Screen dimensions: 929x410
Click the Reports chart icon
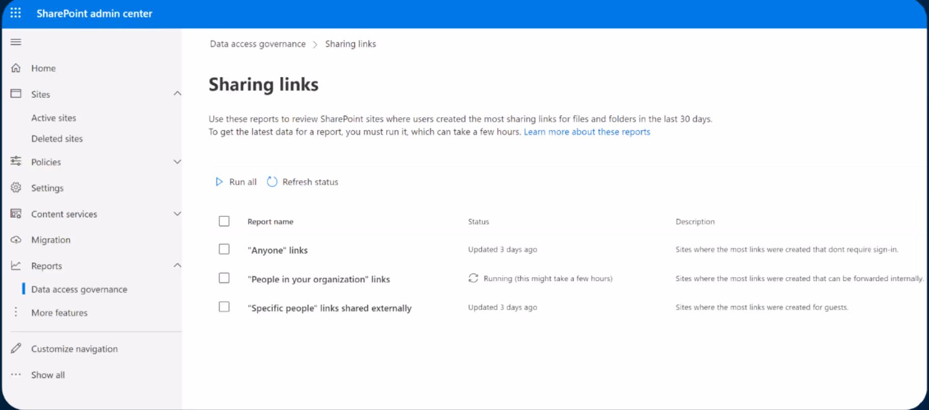point(16,266)
